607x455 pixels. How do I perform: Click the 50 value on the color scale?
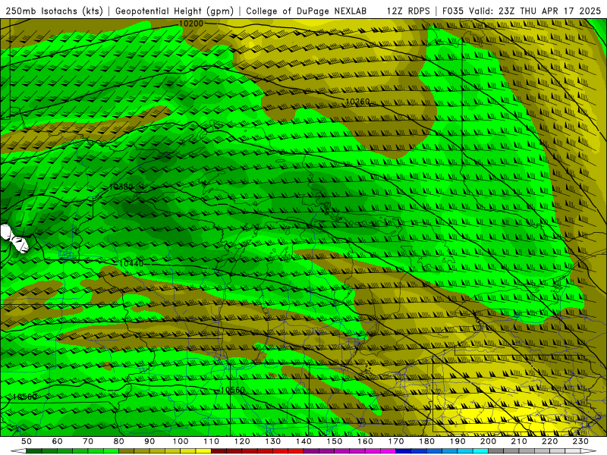click(x=27, y=441)
